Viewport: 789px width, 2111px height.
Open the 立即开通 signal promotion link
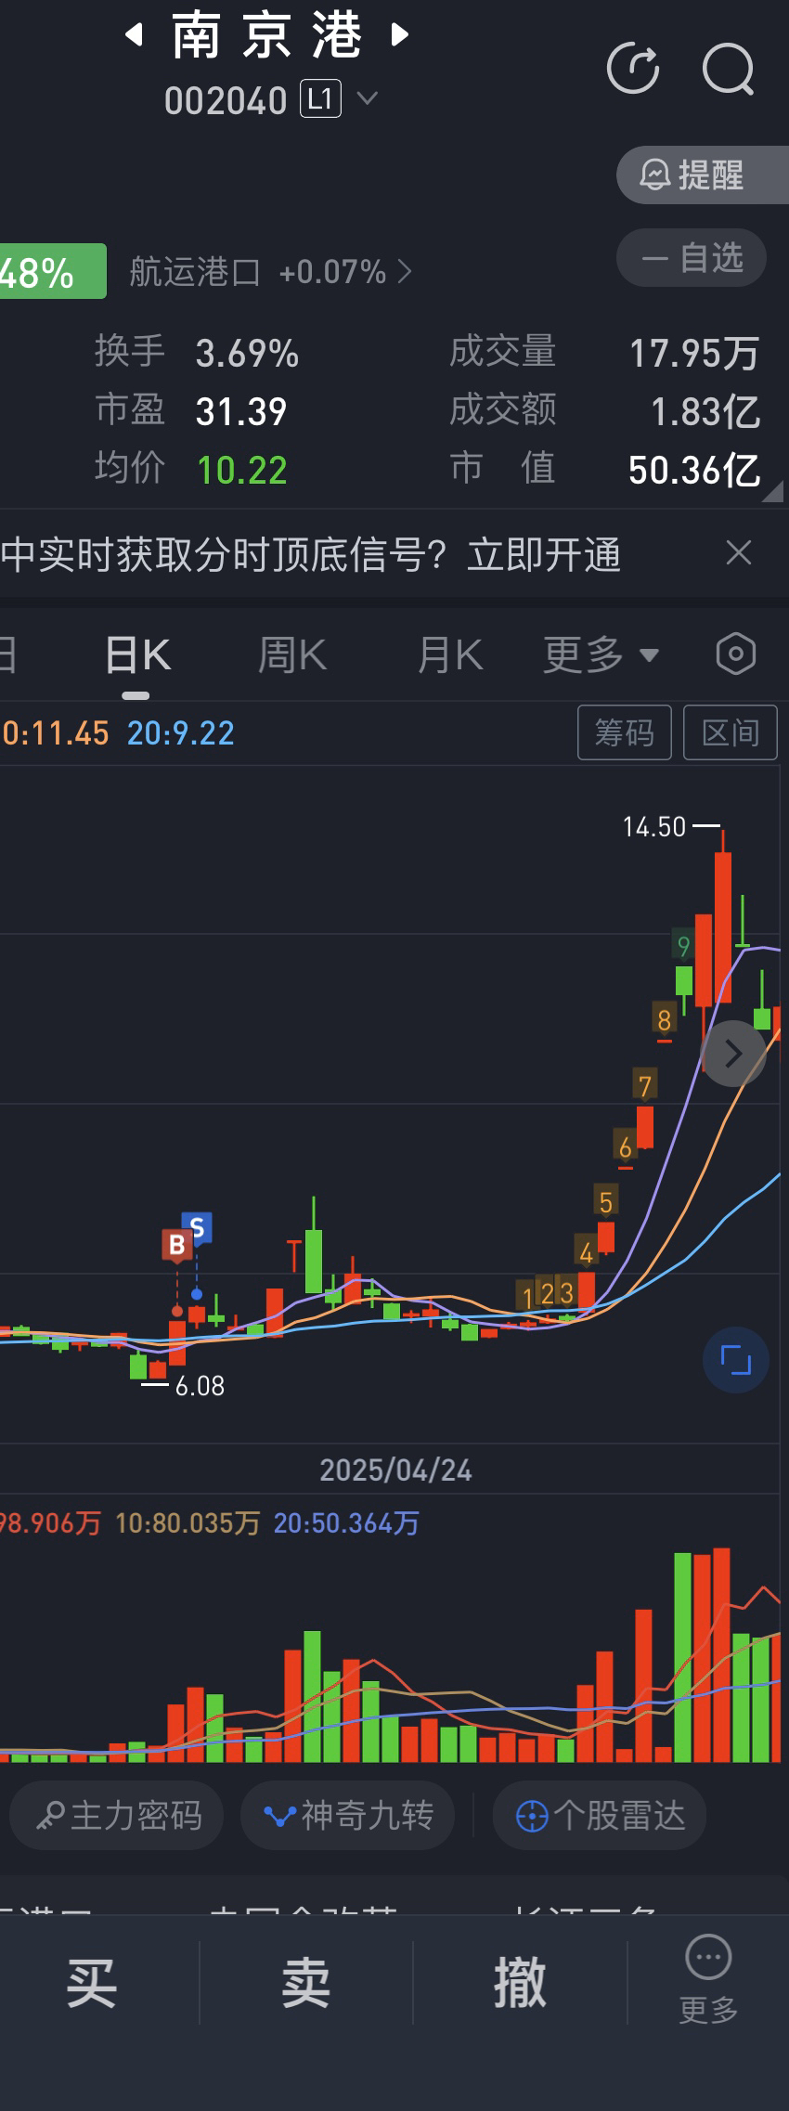pos(544,555)
